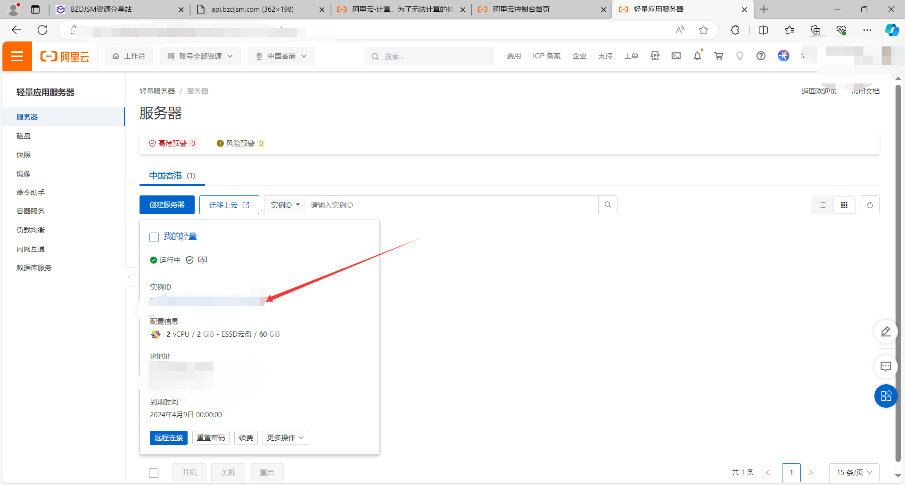Image resolution: width=905 pixels, height=485 pixels.
Task: Click the monitor icon beside 运行中
Action: click(x=203, y=260)
